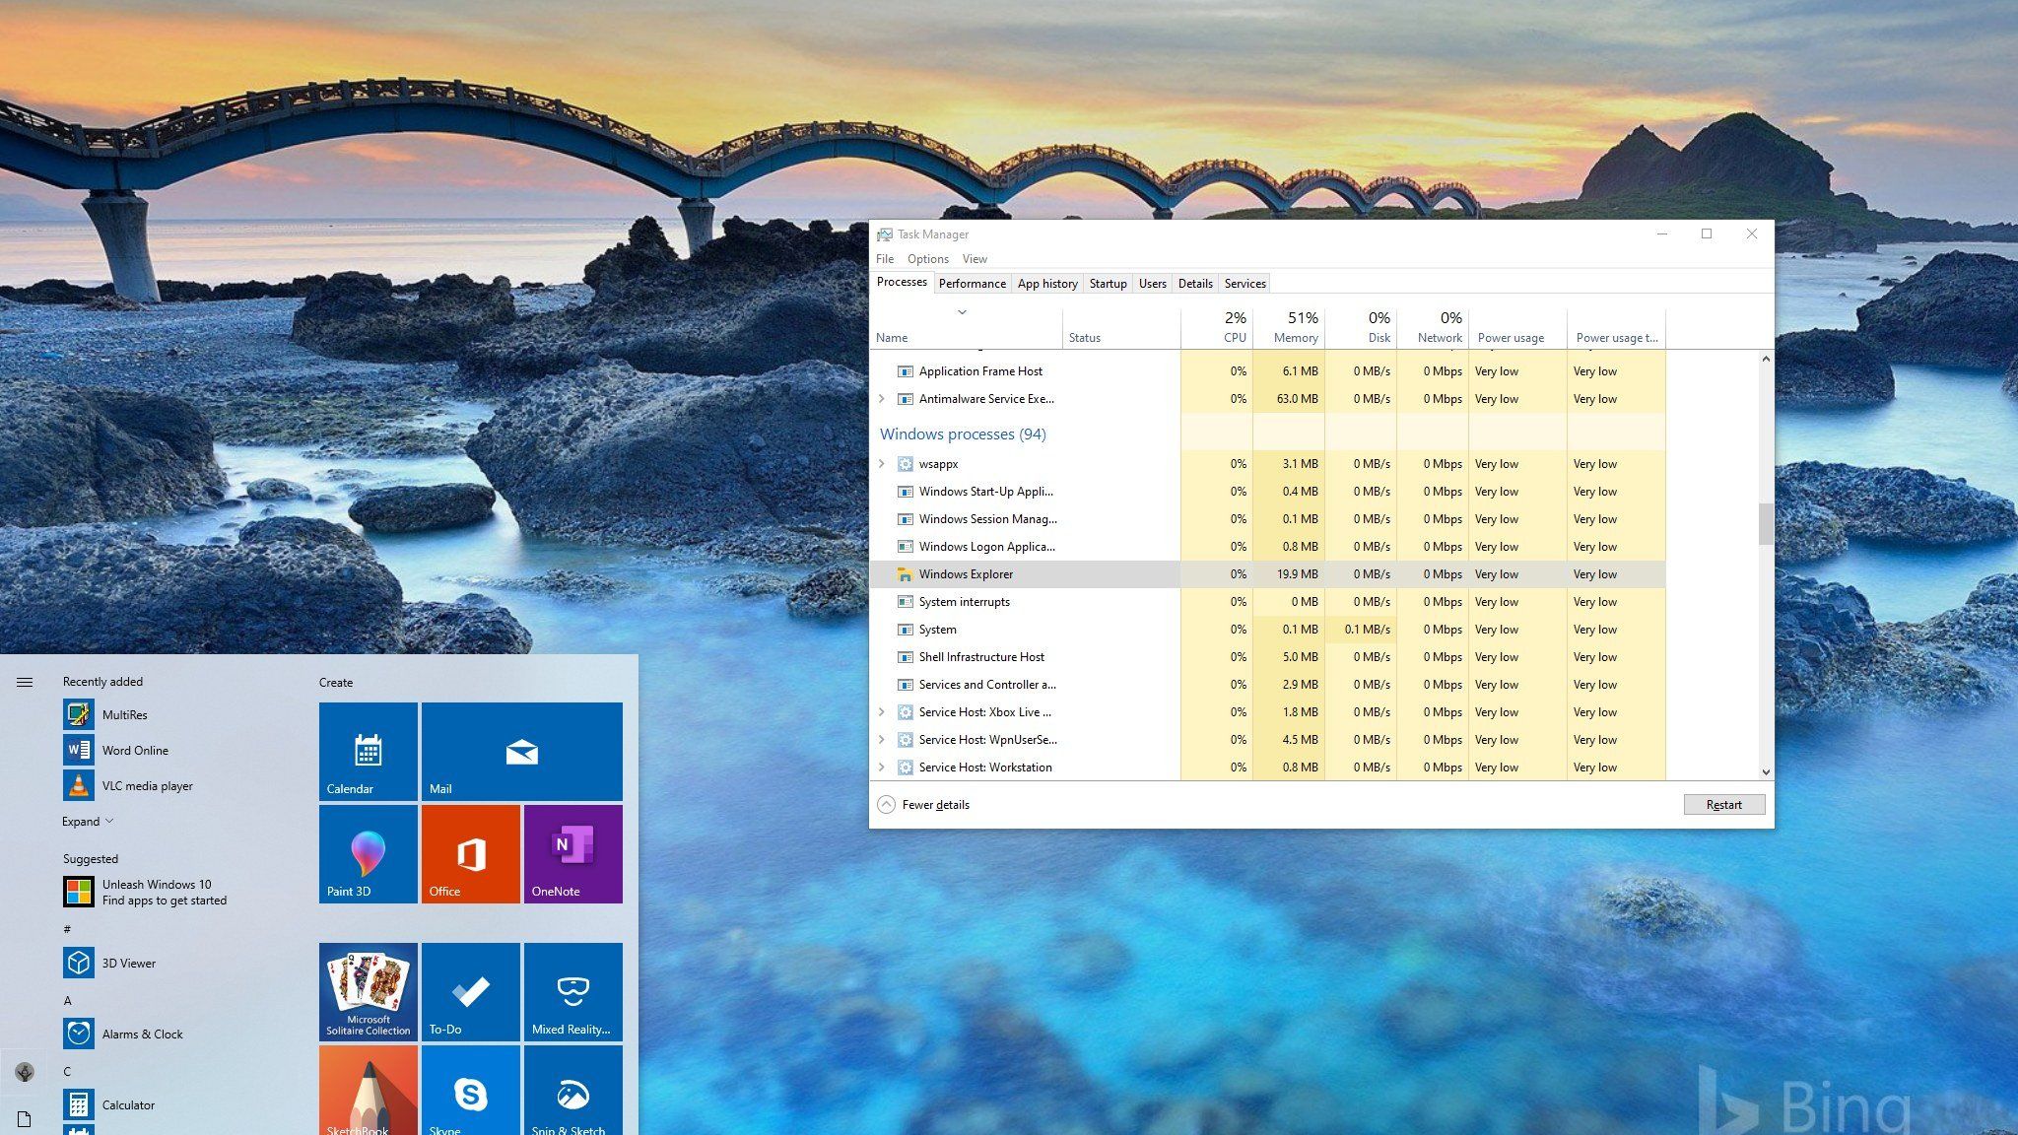Launch VLC media player from list
Screen dimensions: 2018x1135
tap(147, 785)
